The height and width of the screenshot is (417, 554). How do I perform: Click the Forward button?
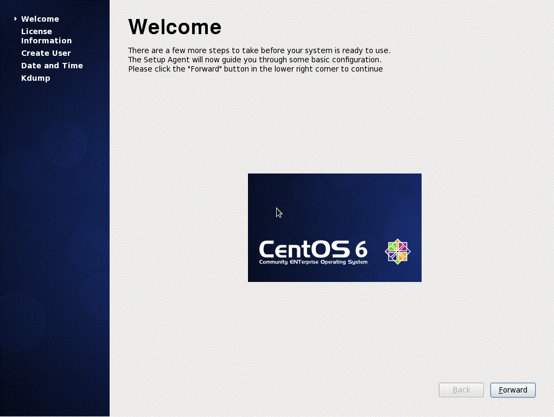click(512, 390)
